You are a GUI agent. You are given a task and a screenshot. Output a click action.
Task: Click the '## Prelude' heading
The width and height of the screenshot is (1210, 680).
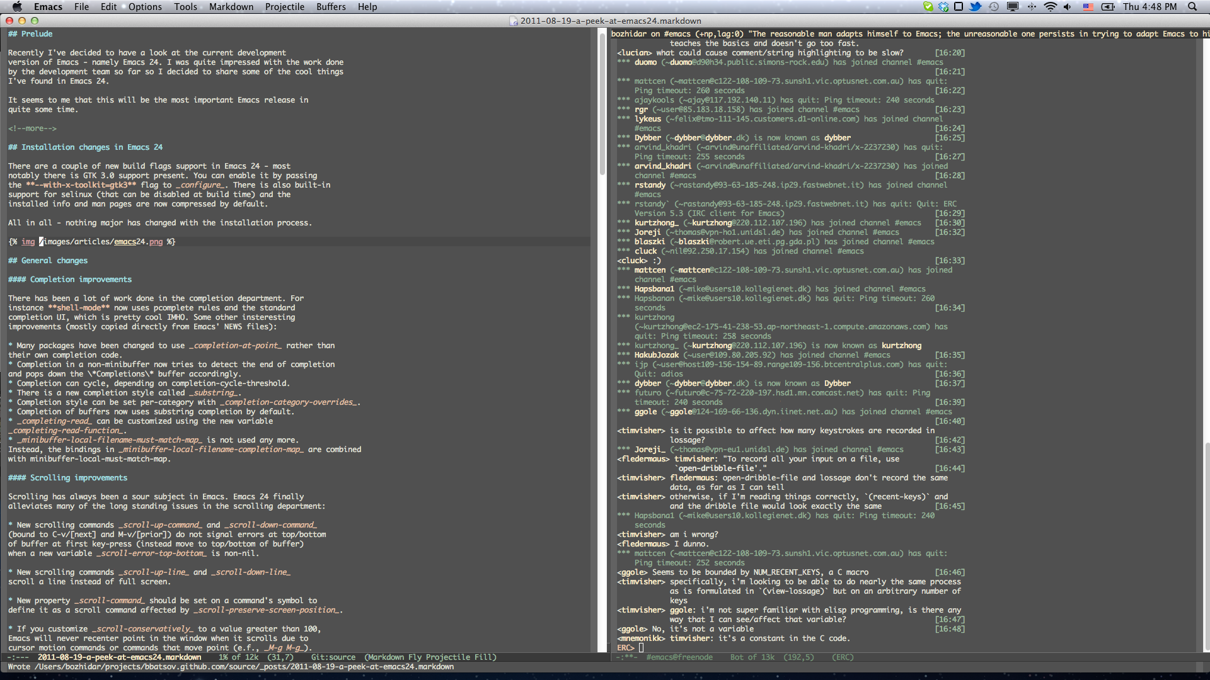30,34
